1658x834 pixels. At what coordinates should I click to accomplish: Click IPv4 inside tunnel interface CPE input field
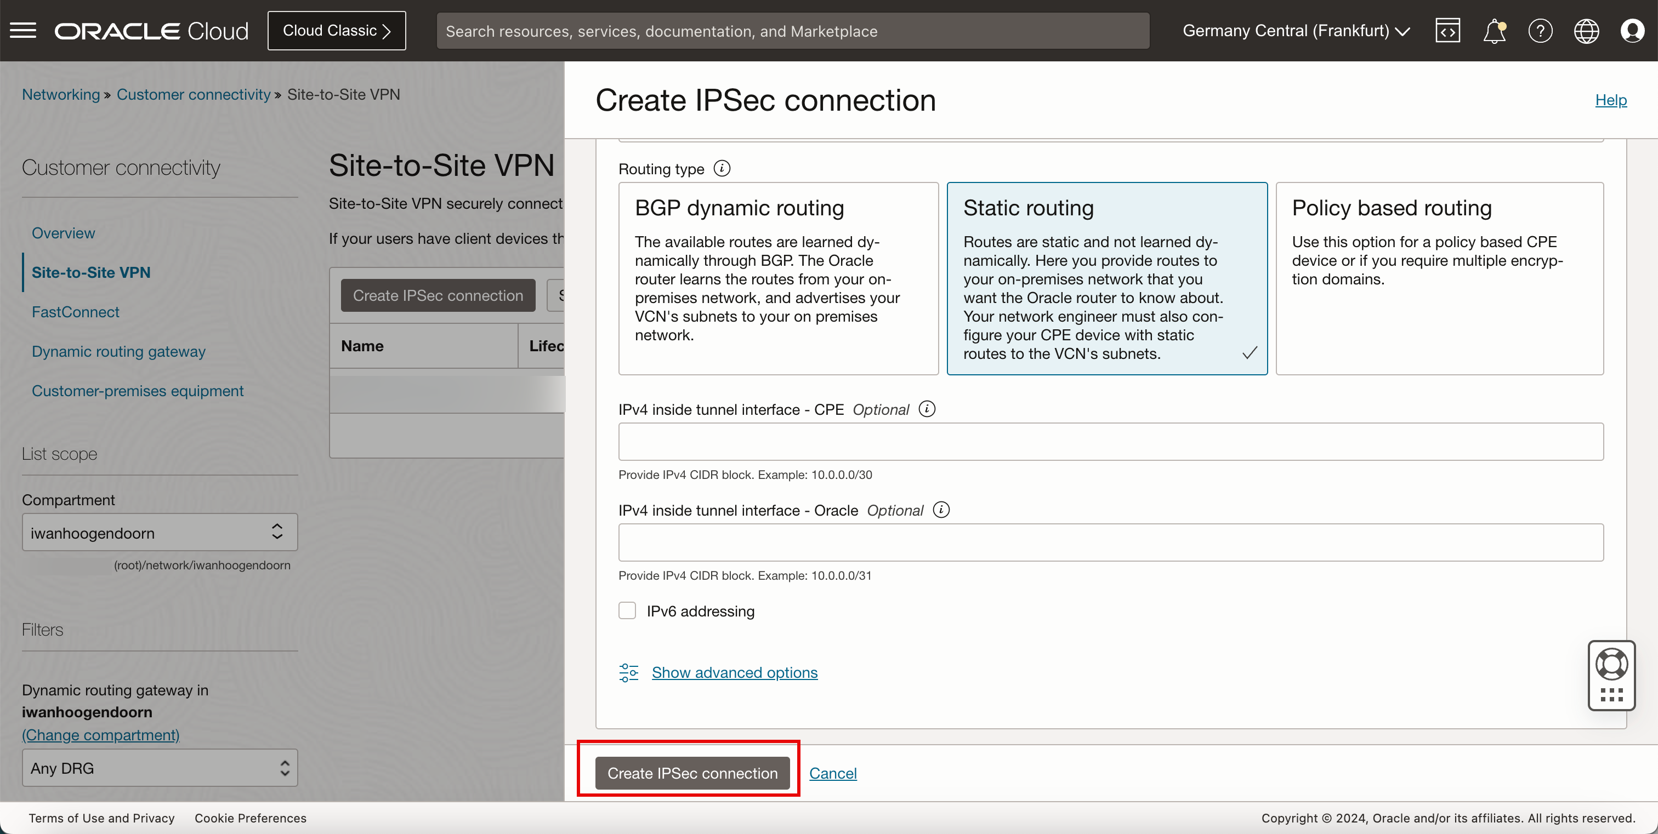pos(1111,443)
